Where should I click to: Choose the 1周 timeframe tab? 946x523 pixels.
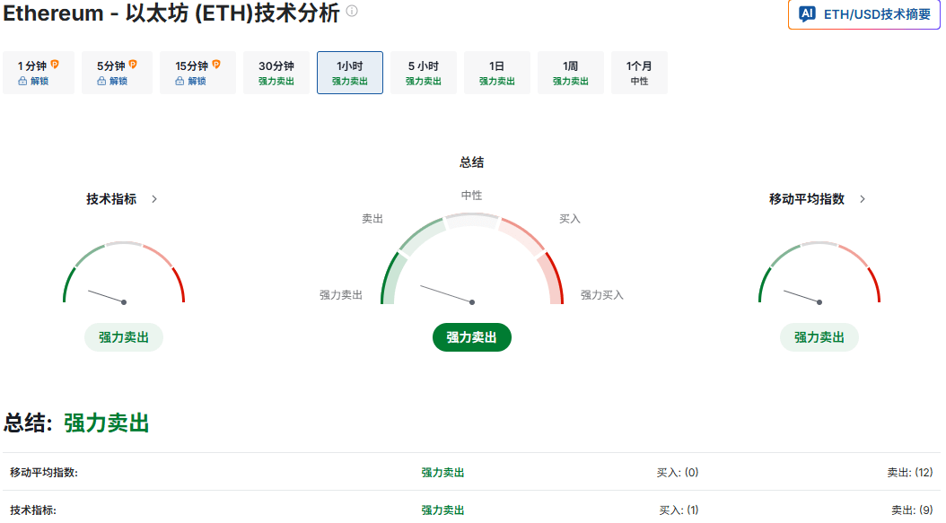coord(571,73)
